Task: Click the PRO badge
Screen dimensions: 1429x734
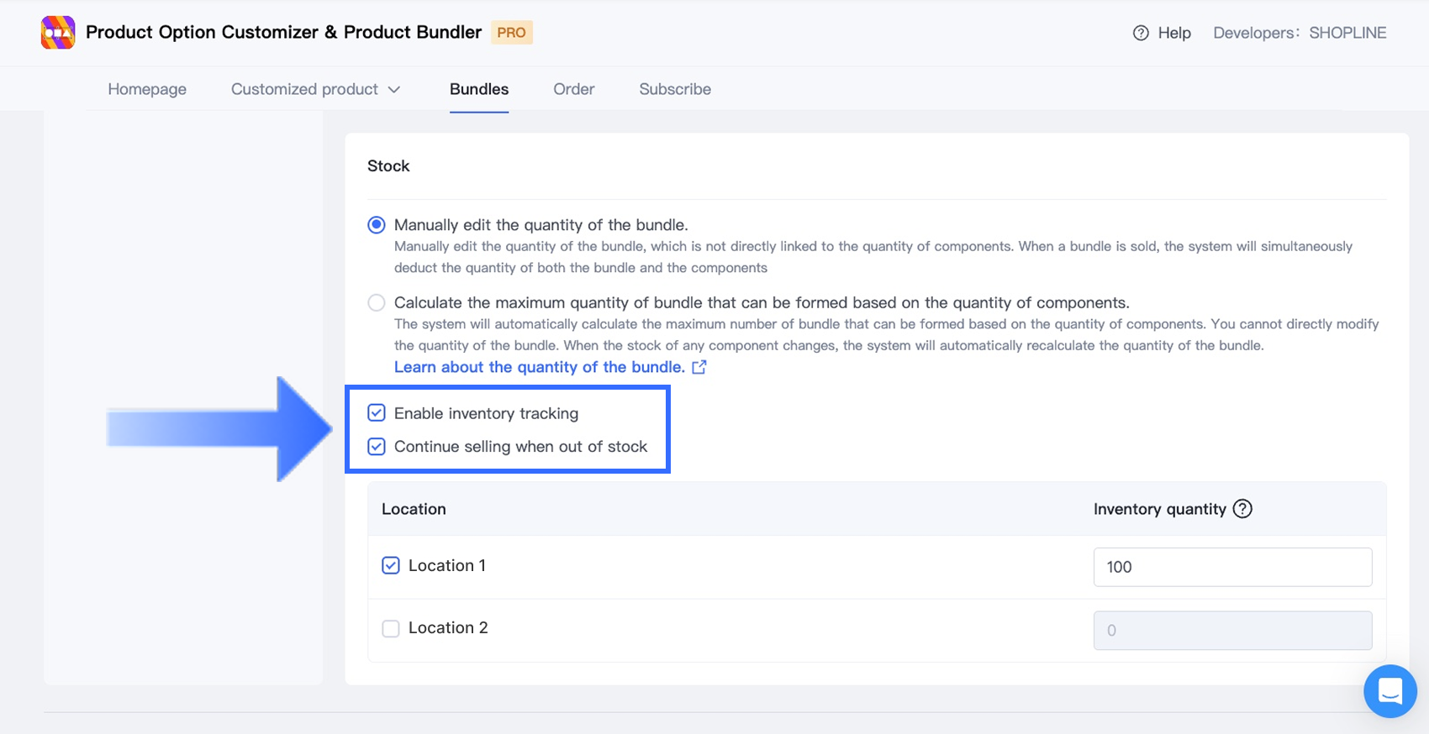Action: pos(511,33)
